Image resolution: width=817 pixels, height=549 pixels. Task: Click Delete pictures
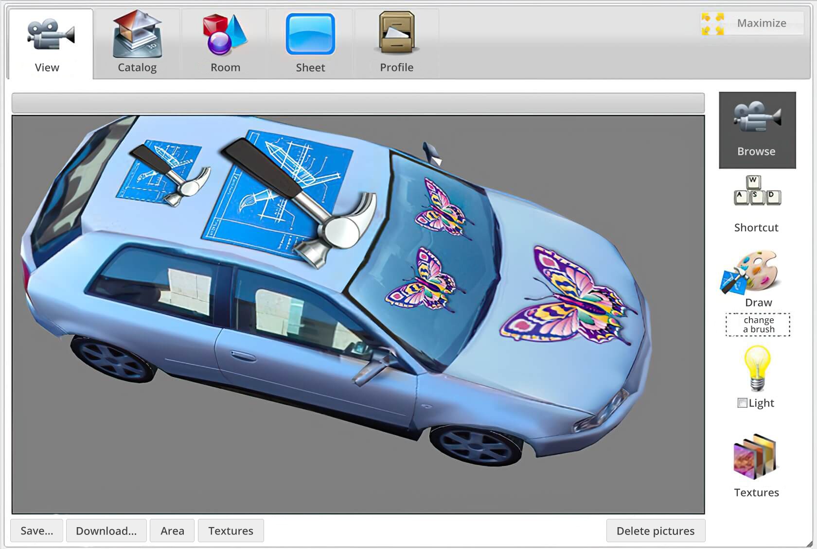tap(656, 531)
